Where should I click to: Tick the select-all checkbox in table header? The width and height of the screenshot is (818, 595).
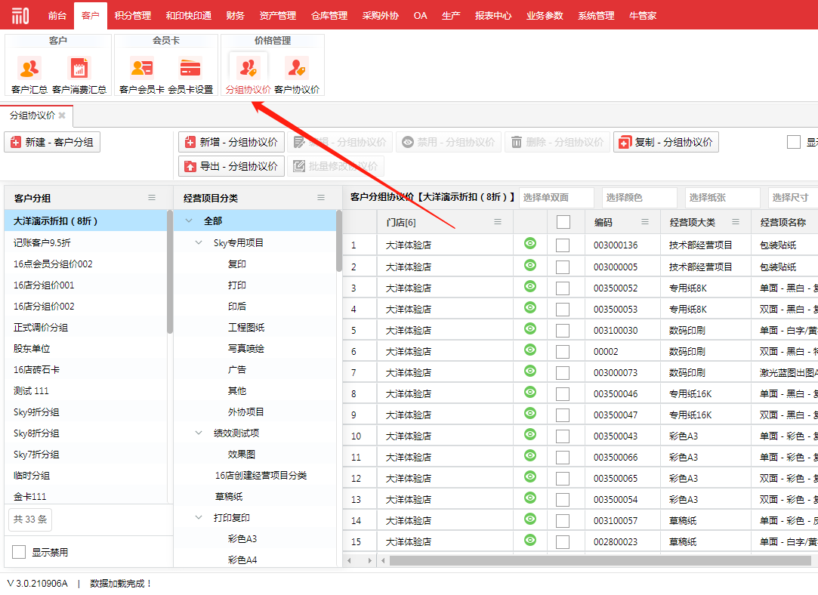click(x=563, y=222)
